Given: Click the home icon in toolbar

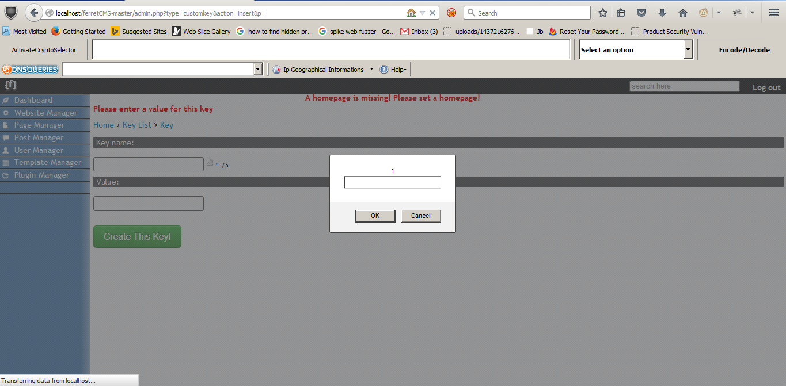Looking at the screenshot, I should coord(683,13).
